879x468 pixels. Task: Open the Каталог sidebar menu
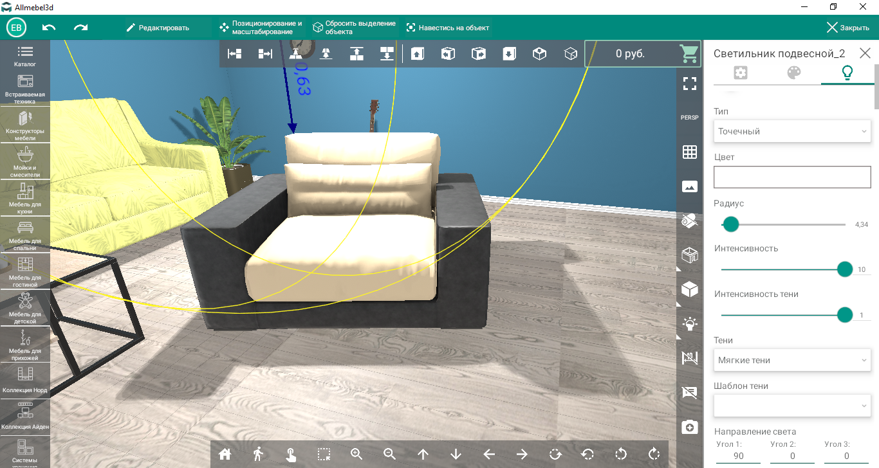(25, 57)
